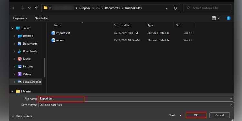This screenshot has width=242, height=121.
Task: Sort by the Size column
Action: pyautogui.click(x=179, y=25)
